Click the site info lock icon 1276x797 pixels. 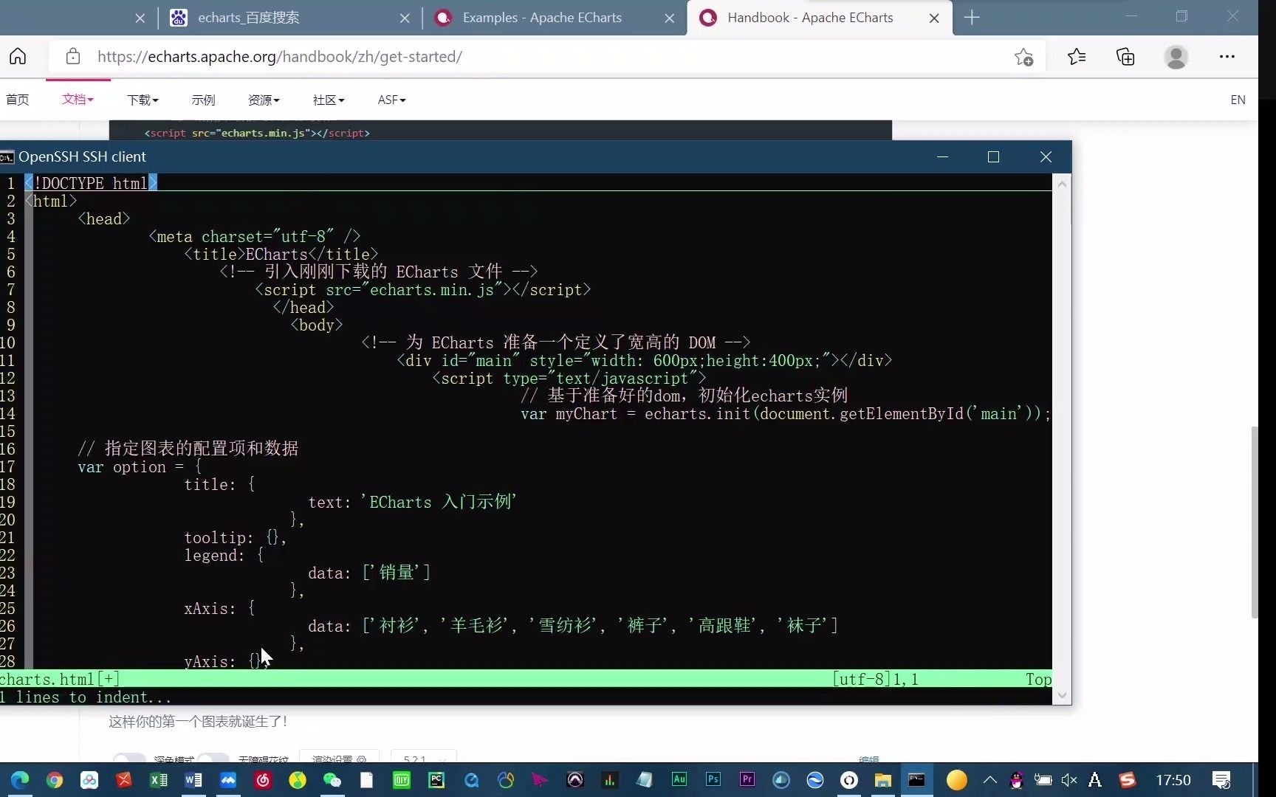coord(72,56)
